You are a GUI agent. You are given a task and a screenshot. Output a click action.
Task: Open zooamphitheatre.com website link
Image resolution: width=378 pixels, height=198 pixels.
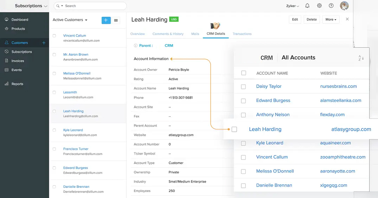tap(343, 157)
